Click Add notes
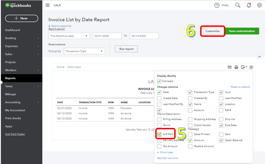The image size is (265, 164). (x=74, y=67)
